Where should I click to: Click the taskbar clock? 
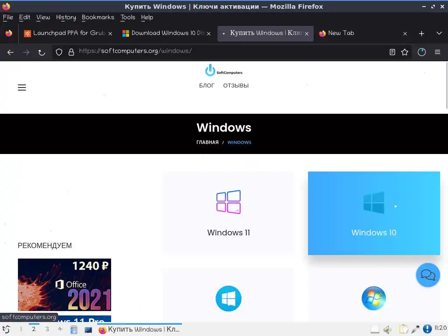[x=441, y=328]
